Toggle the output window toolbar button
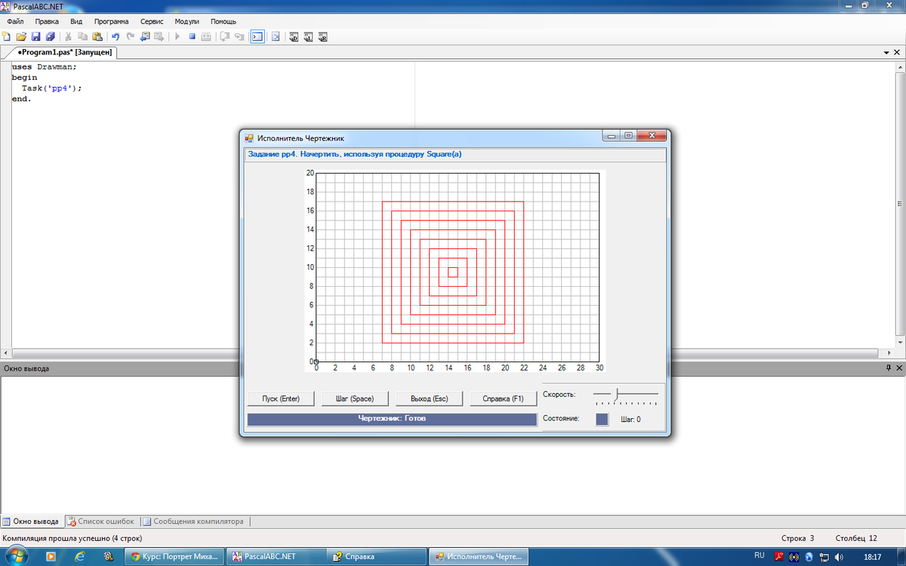Viewport: 906px width, 566px height. [257, 36]
